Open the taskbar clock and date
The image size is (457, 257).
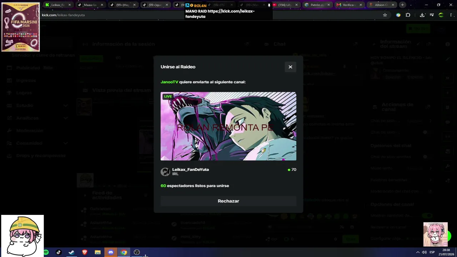point(446,252)
